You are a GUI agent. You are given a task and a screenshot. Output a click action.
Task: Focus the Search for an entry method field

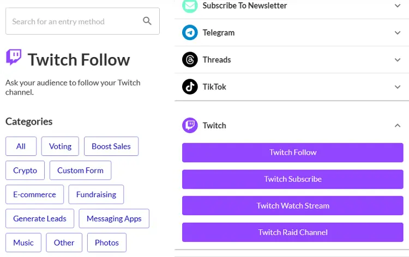[x=82, y=21]
